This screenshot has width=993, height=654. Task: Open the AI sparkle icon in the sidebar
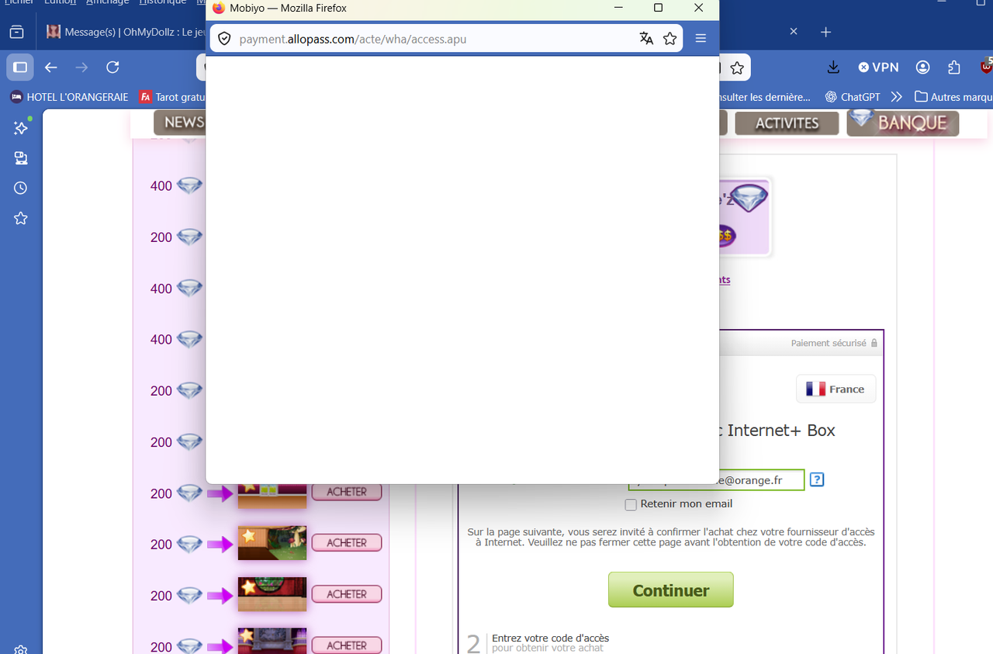coord(21,128)
